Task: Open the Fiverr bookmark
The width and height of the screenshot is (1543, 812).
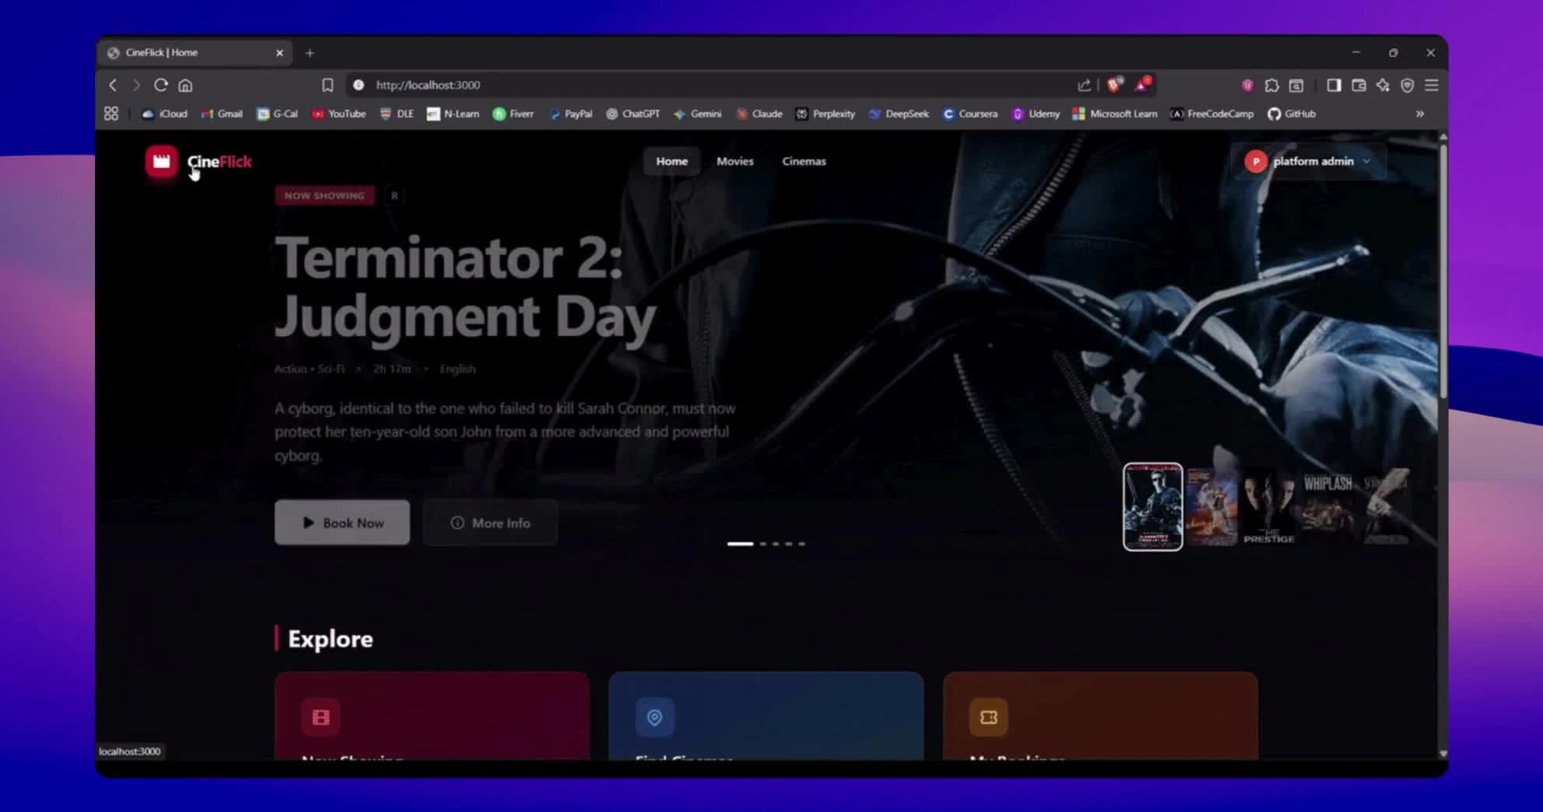Action: coord(514,114)
